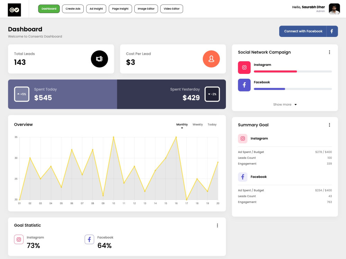Click the Cost Per Lead person icon

click(x=211, y=59)
